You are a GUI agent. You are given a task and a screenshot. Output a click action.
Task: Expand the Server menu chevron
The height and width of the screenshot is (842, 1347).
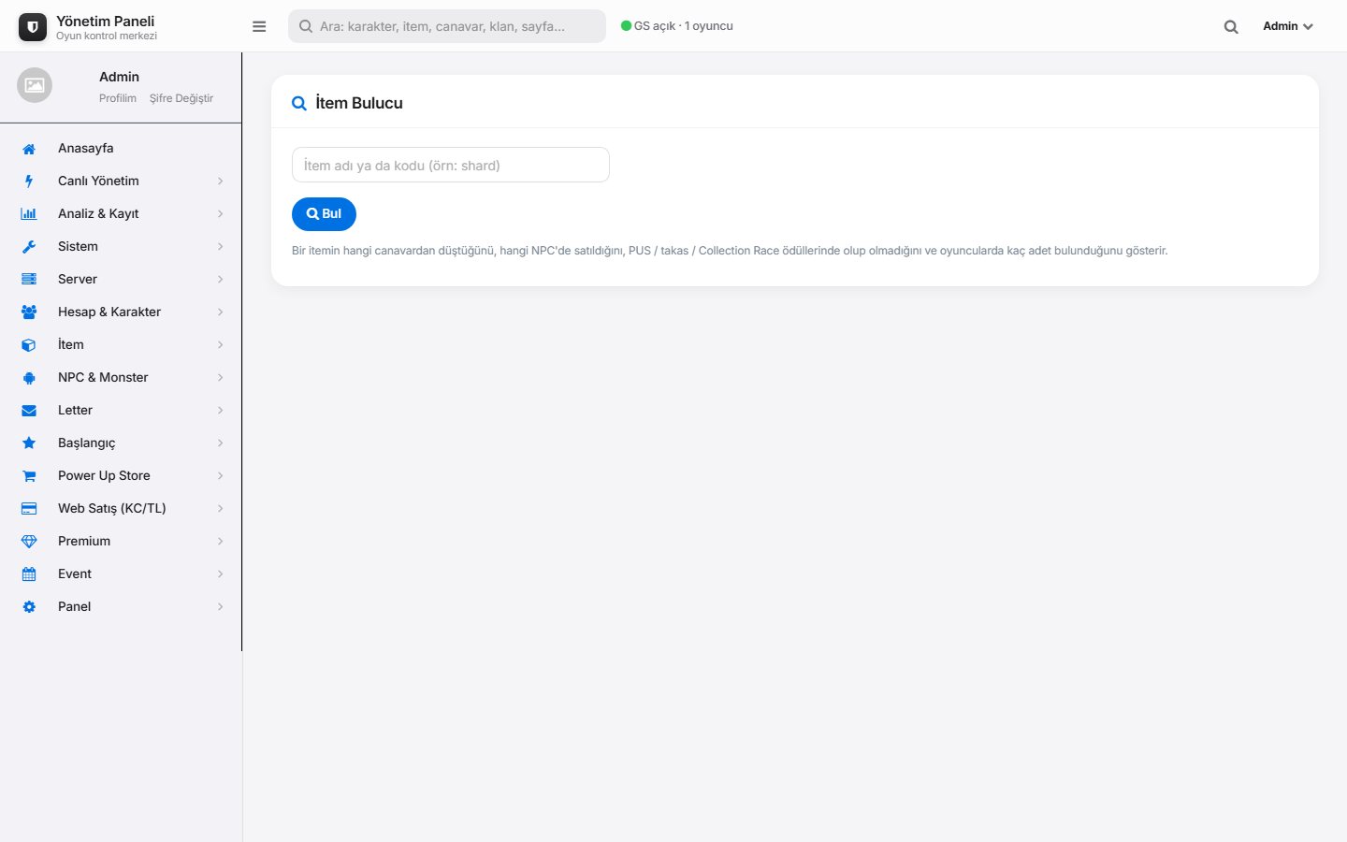coord(221,280)
